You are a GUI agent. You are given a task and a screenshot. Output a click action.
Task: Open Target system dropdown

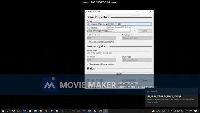137,38
